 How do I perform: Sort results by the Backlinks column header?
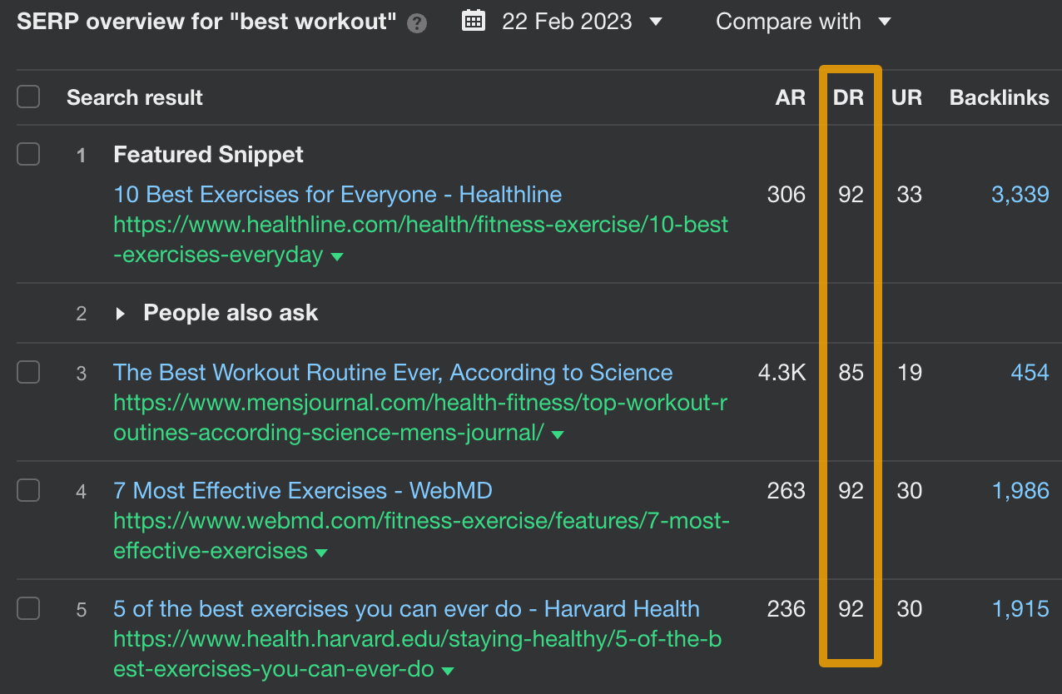pyautogui.click(x=999, y=97)
